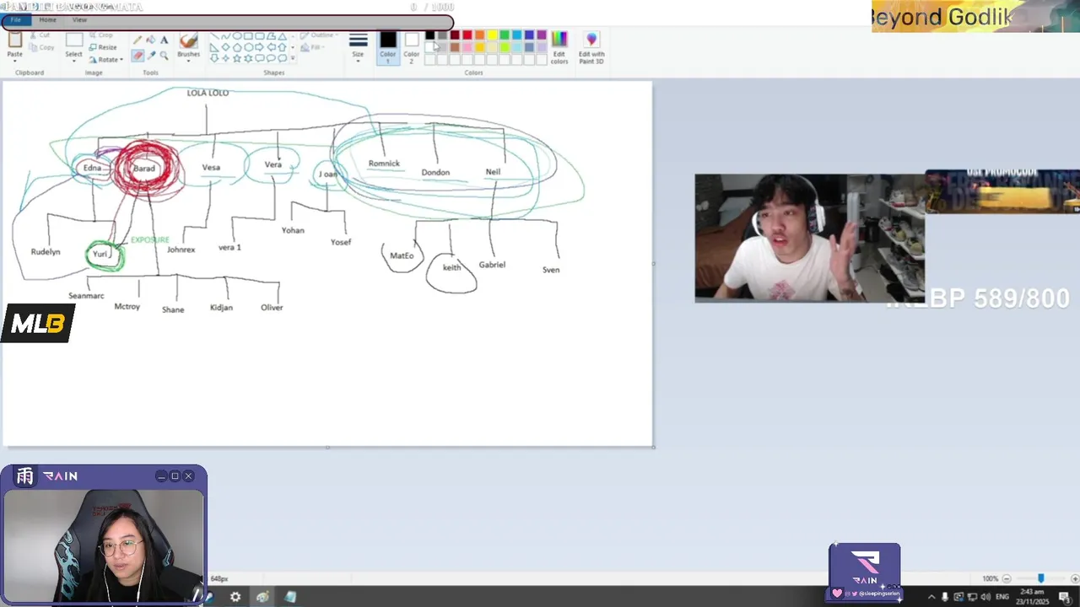Switch to the Home ribbon tab

tap(47, 19)
